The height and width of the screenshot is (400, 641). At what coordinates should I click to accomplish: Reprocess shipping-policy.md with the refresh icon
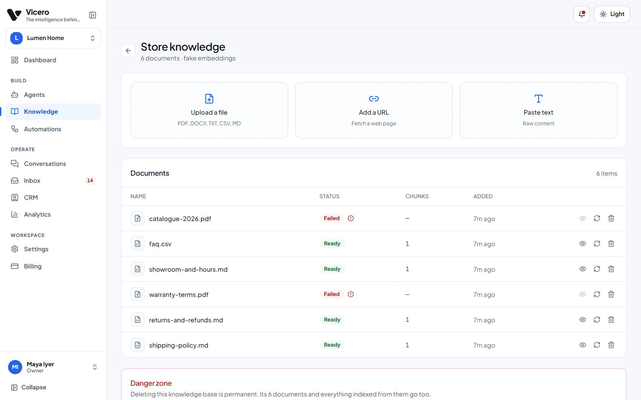click(x=597, y=345)
